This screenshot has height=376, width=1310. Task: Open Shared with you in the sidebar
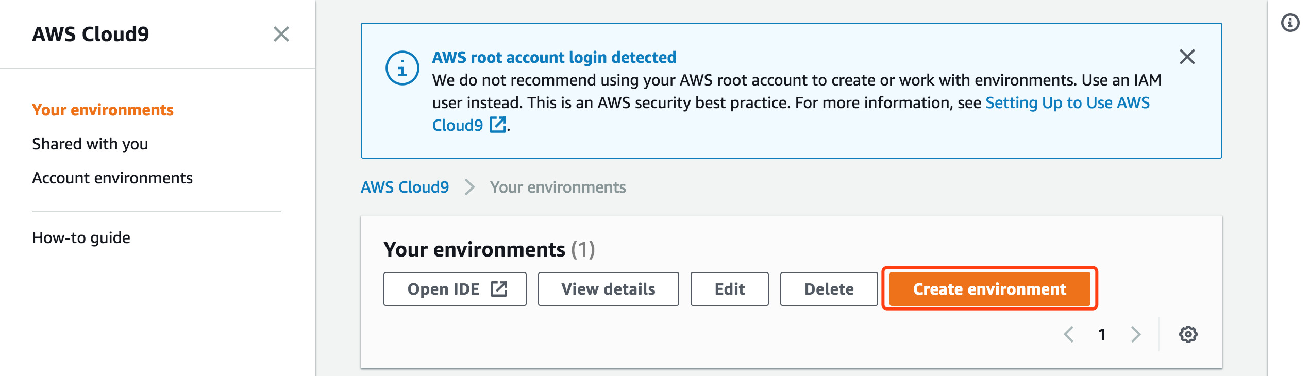pos(90,144)
